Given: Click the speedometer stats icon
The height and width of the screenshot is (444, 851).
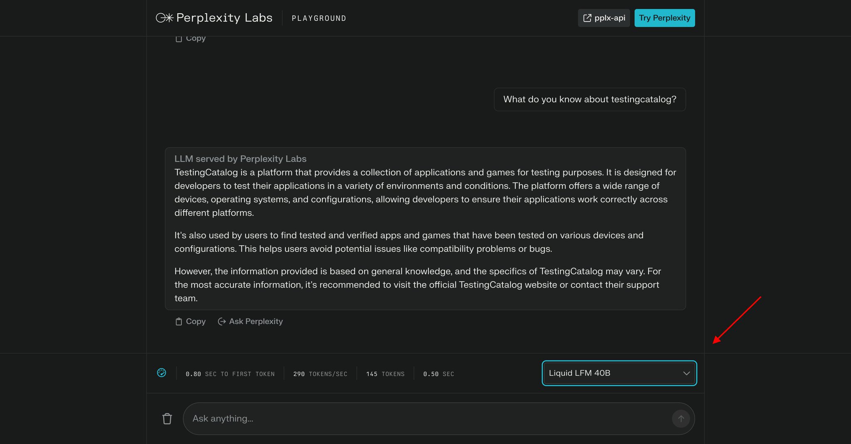Looking at the screenshot, I should pyautogui.click(x=162, y=373).
